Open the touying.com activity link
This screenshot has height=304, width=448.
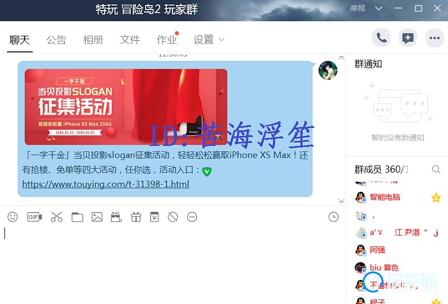106,184
